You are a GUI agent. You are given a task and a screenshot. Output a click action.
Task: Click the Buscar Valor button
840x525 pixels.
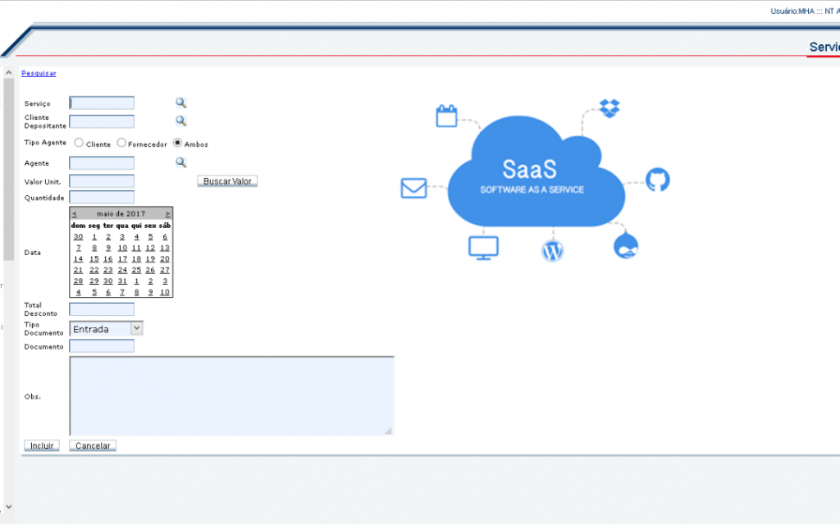pyautogui.click(x=227, y=181)
